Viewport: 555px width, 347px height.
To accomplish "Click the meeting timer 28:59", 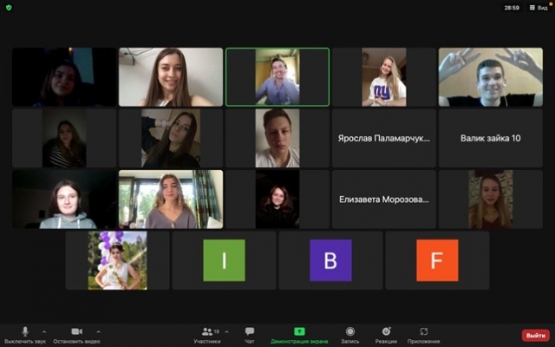I will pyautogui.click(x=512, y=8).
